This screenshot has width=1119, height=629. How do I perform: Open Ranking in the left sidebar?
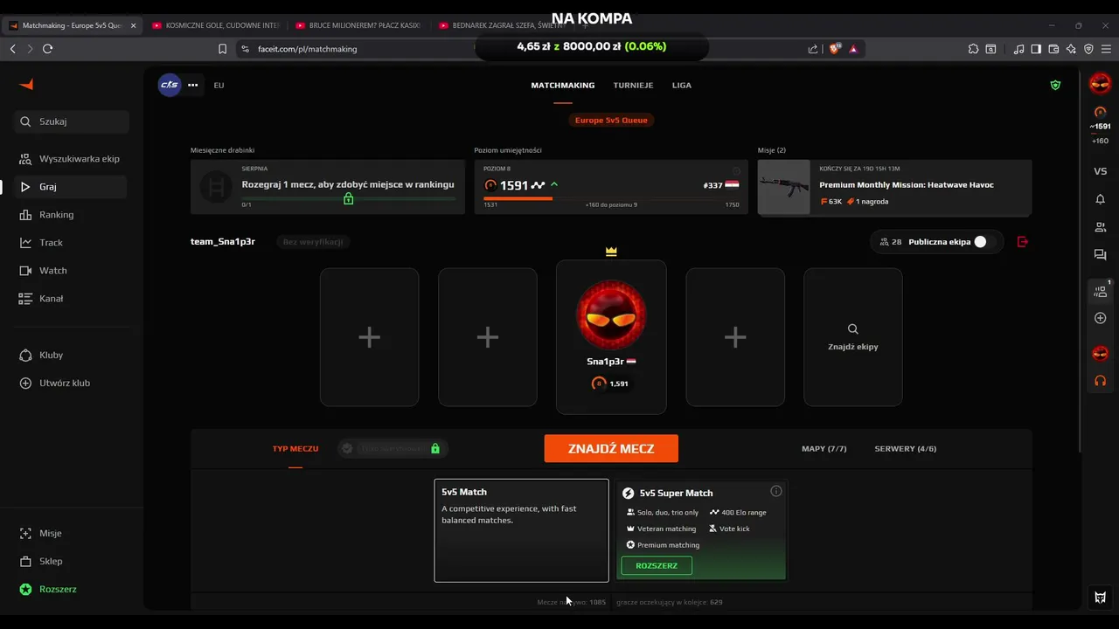70,215
